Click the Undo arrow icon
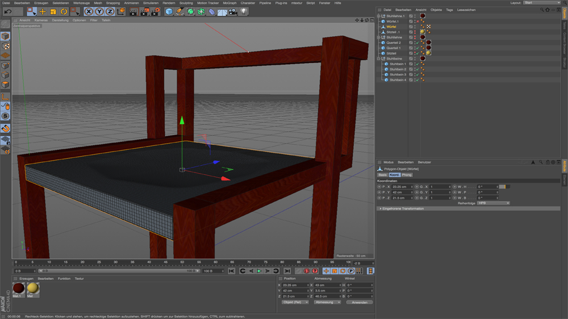This screenshot has height=319, width=568. point(8,11)
